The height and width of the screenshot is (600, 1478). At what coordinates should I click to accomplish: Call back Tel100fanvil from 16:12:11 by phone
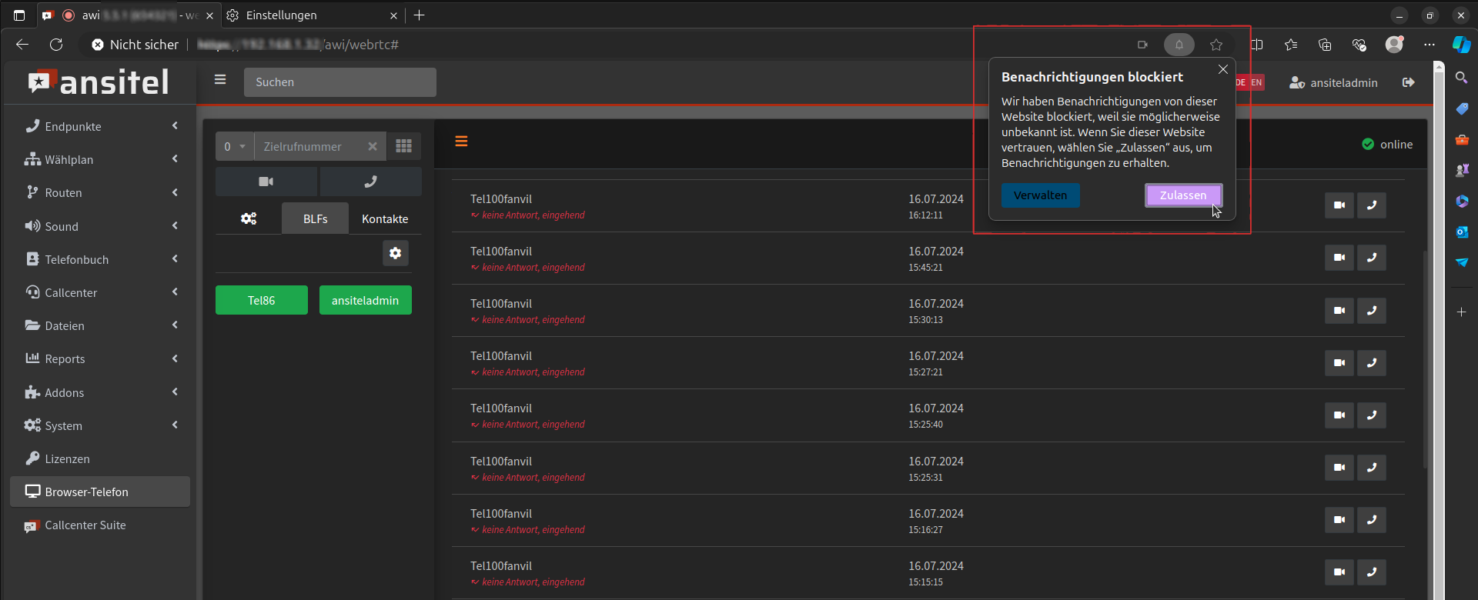(1371, 205)
